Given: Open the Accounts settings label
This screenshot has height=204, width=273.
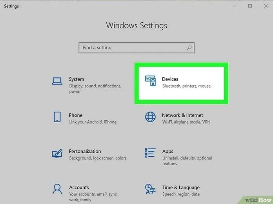Looking at the screenshot, I should (79, 187).
